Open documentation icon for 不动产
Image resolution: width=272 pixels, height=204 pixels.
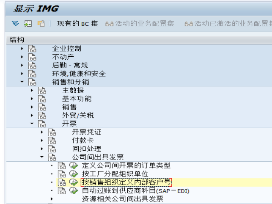coord(32,57)
